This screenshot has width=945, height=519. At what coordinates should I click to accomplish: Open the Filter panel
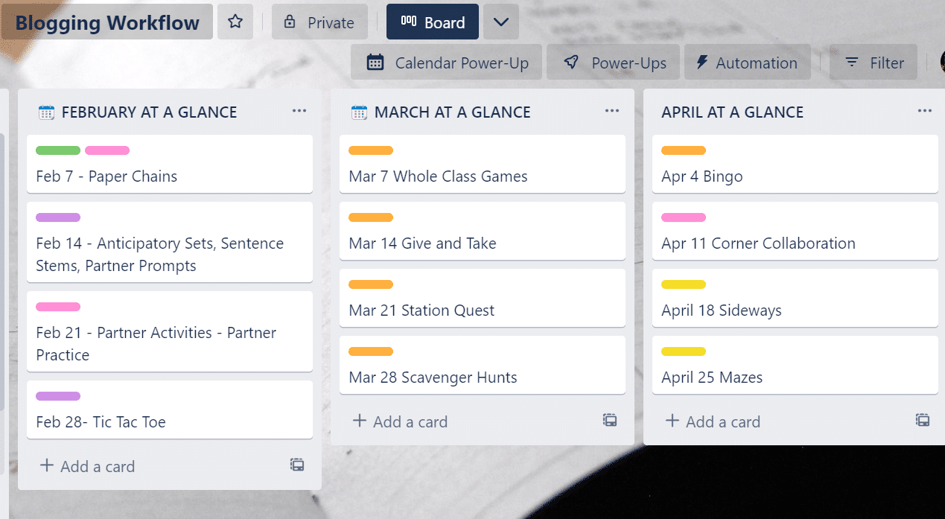point(873,62)
